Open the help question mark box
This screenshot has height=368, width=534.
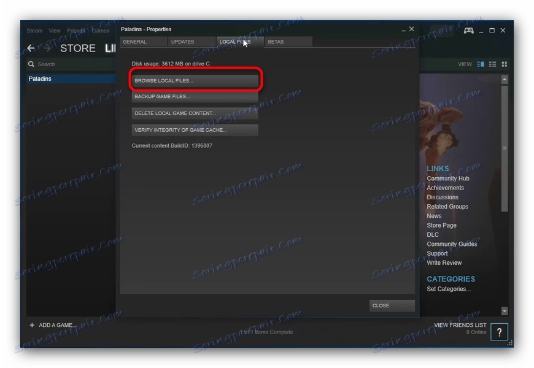pos(499,332)
